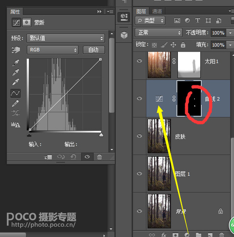The image size is (234, 237).
Task: View previous state icon in Properties panel
Action: click(61, 156)
